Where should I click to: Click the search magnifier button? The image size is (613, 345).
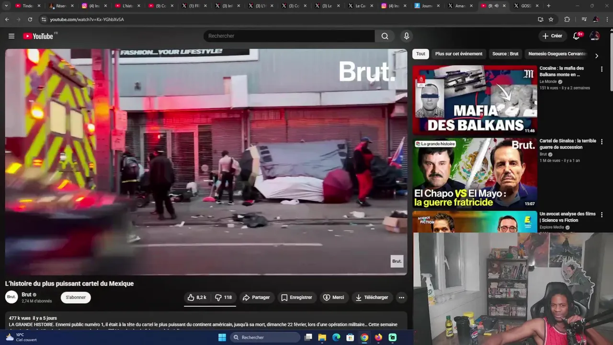tap(385, 36)
